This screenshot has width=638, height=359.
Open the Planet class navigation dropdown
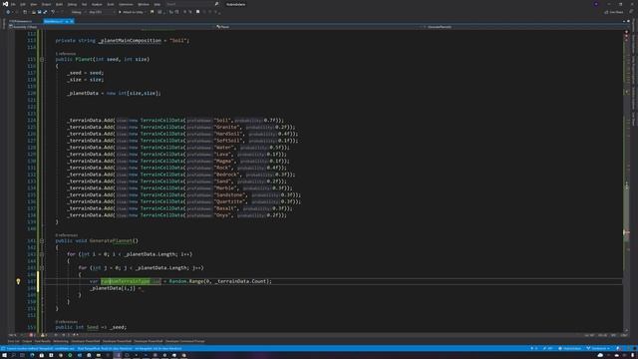[318, 27]
